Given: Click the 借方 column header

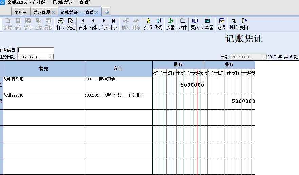Looking at the screenshot, I should pos(178,65).
